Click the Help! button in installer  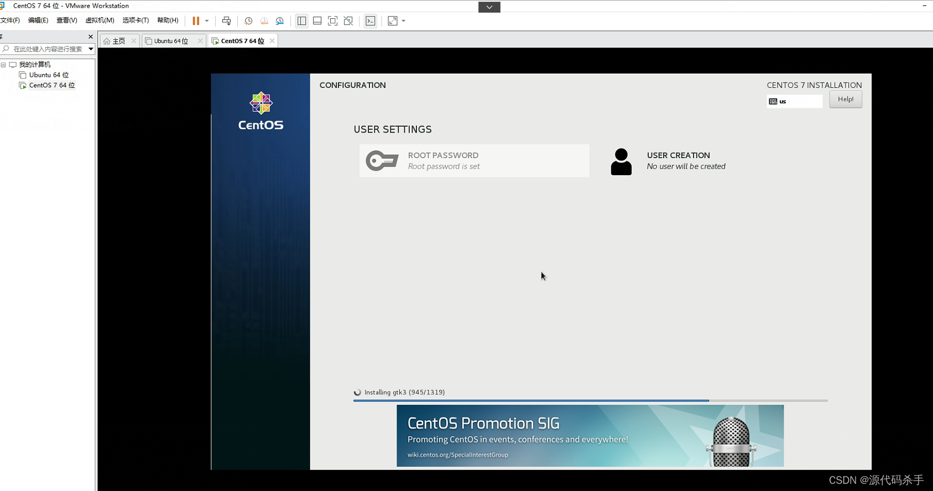(x=846, y=100)
